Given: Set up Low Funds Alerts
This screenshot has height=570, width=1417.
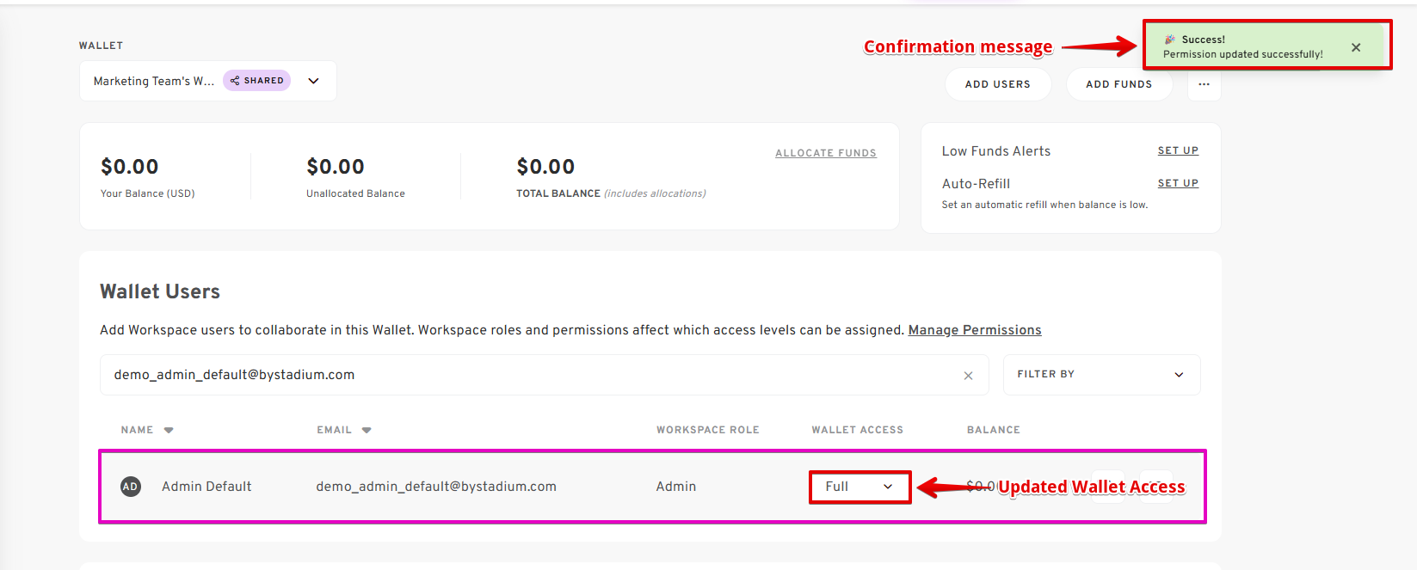Looking at the screenshot, I should (x=1178, y=150).
